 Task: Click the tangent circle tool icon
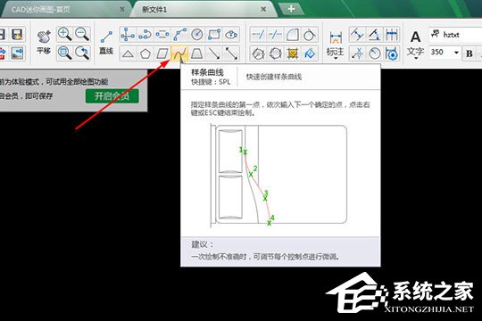(310, 35)
